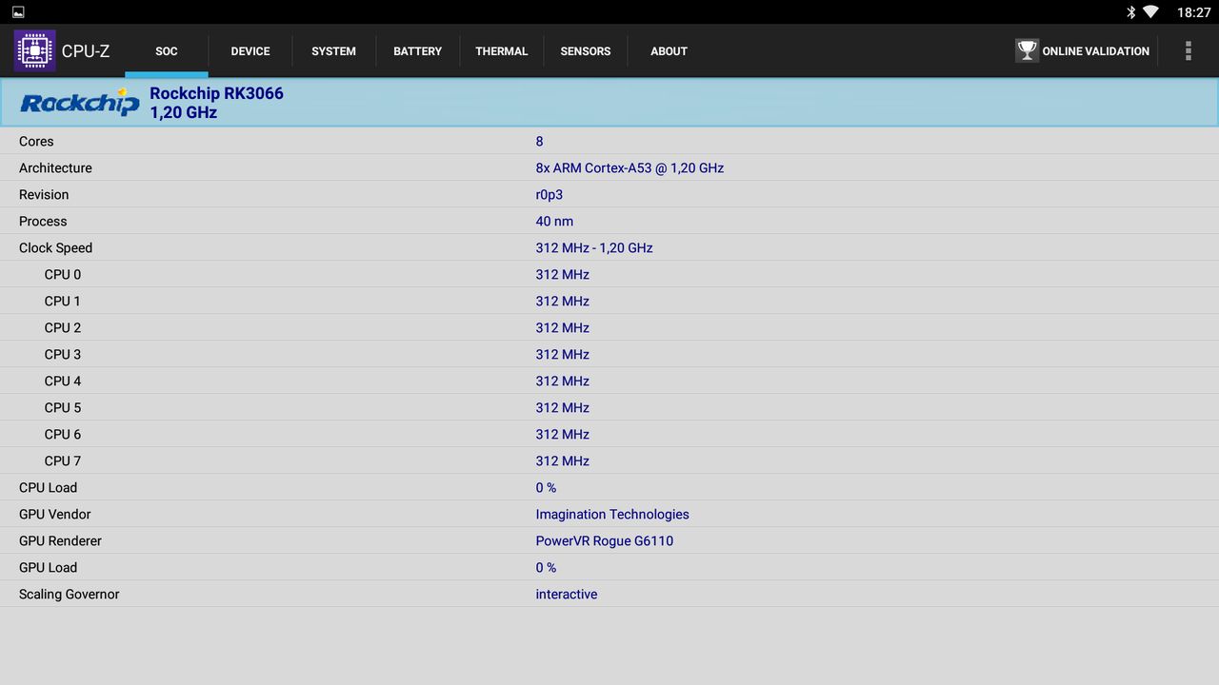
Task: Open the ABOUT tab
Action: [x=669, y=51]
